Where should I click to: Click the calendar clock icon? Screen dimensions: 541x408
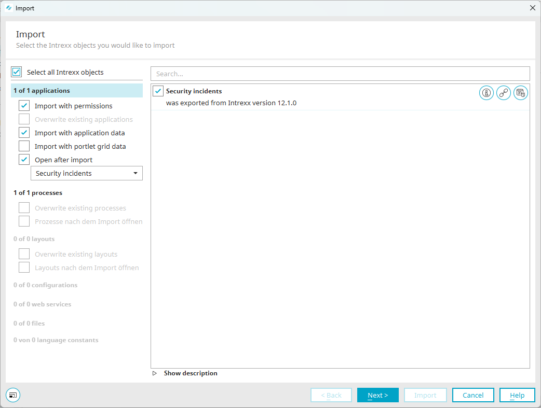click(521, 93)
